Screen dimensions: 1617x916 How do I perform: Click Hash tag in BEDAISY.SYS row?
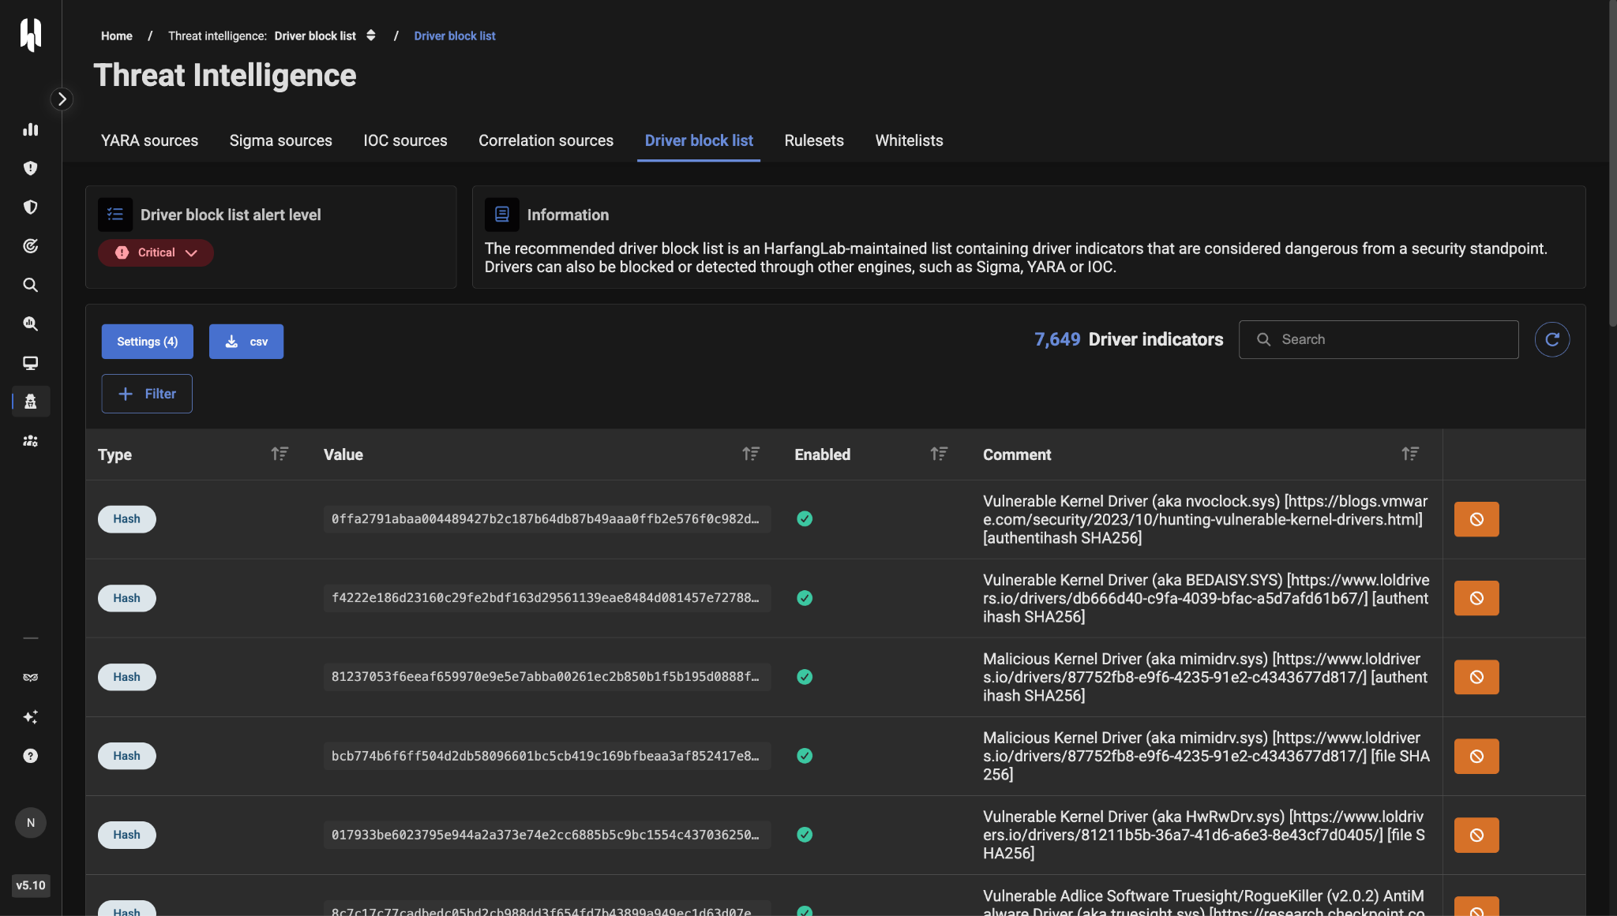(x=126, y=598)
